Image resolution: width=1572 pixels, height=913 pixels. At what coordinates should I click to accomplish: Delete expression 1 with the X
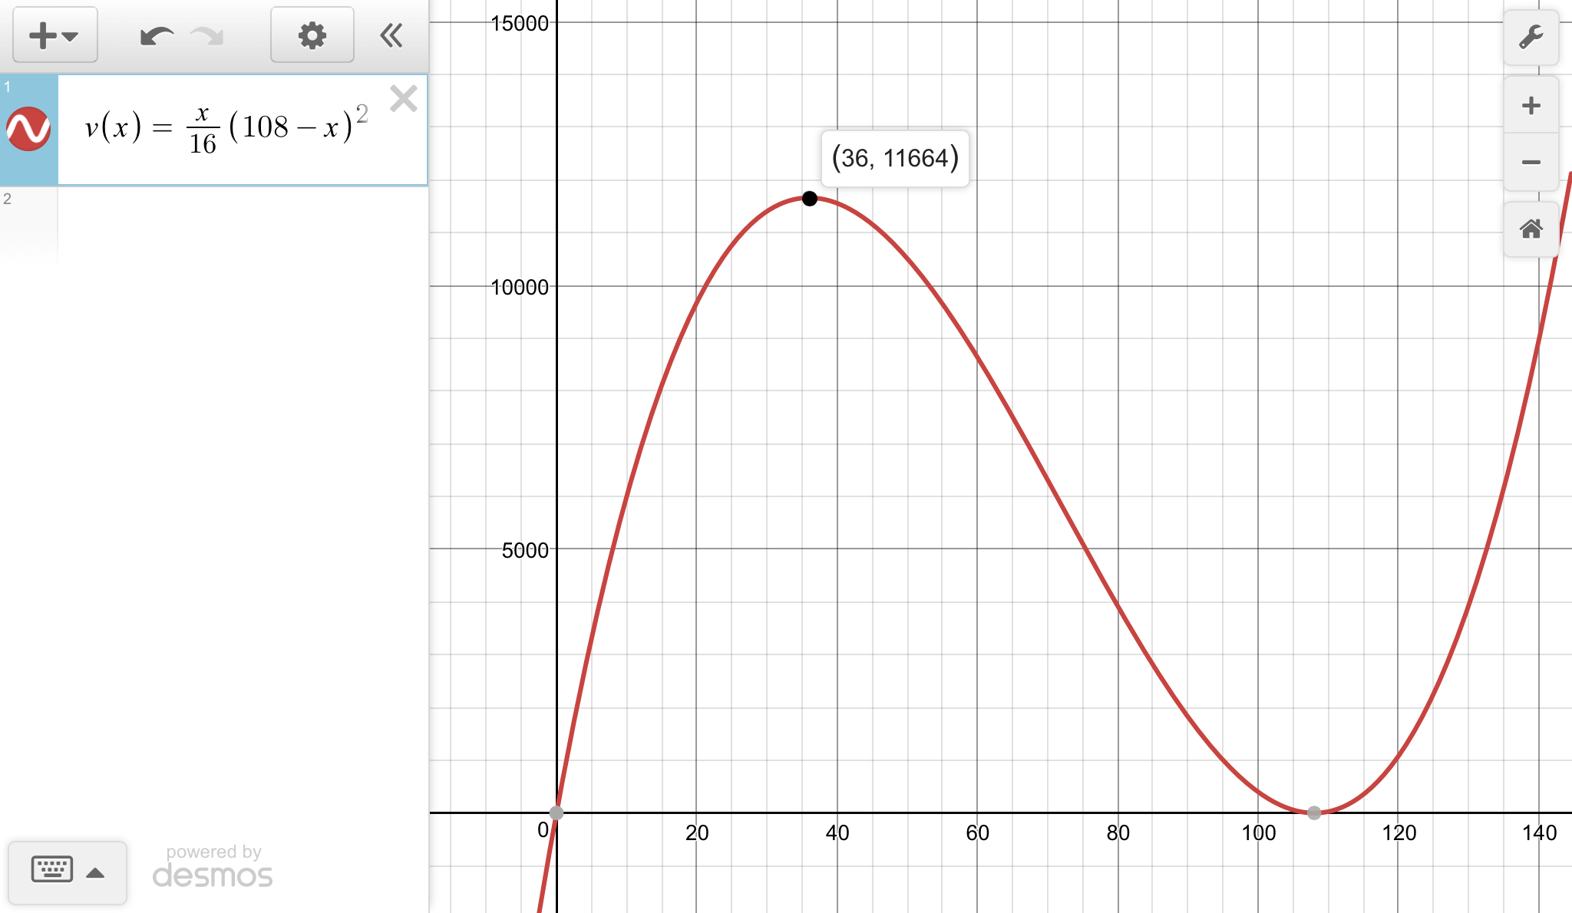[x=403, y=99]
